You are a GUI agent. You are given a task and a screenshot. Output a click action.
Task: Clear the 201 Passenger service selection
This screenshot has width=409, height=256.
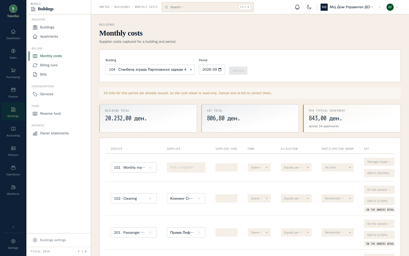(x=150, y=232)
